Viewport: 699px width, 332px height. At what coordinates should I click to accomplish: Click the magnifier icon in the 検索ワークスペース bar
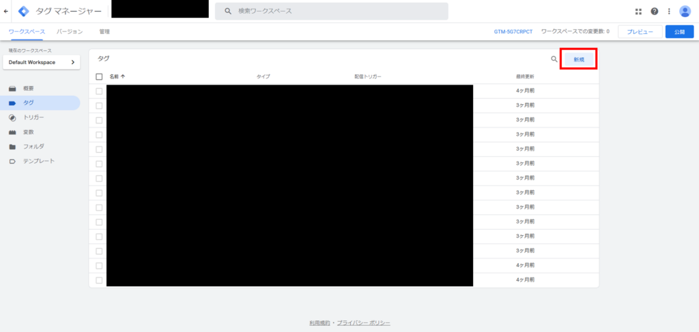point(228,11)
